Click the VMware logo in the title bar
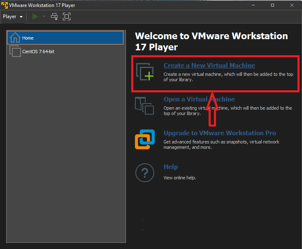 [x=5, y=5]
